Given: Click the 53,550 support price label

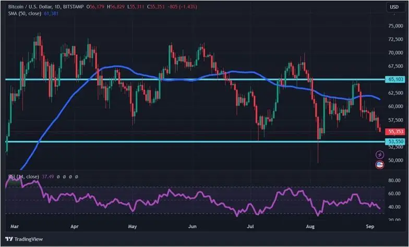Looking at the screenshot, I should pos(394,141).
